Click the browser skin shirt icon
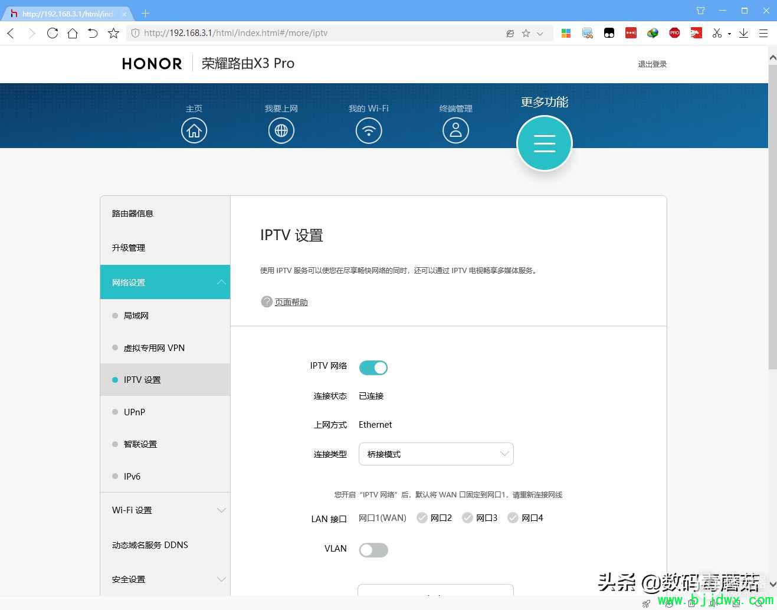777x610 pixels. point(700,11)
